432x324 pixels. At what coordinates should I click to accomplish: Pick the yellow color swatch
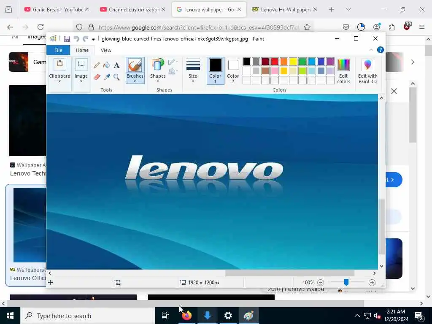(x=293, y=62)
